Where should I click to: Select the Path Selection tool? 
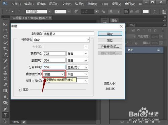click(5, 121)
